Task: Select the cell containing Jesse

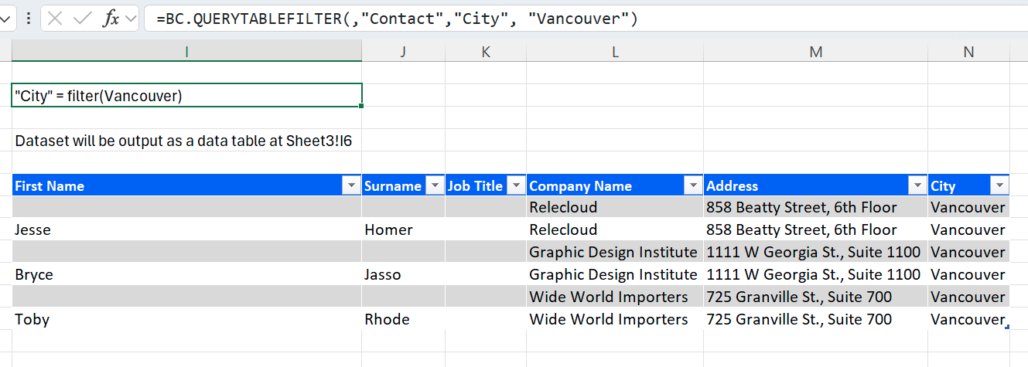Action: click(186, 229)
